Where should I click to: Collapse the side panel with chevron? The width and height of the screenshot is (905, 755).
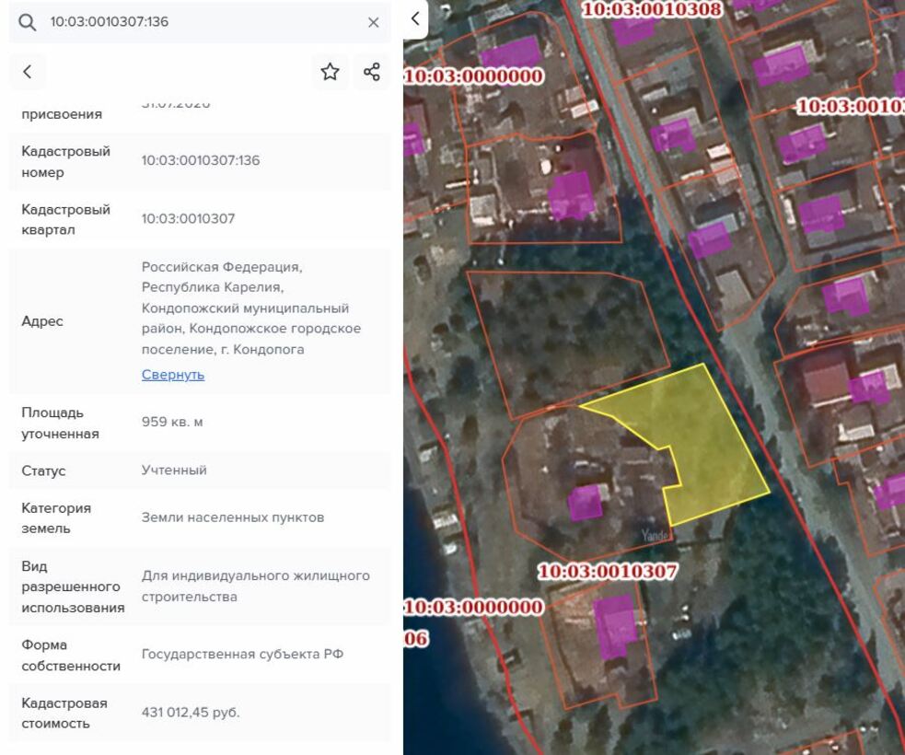point(415,18)
